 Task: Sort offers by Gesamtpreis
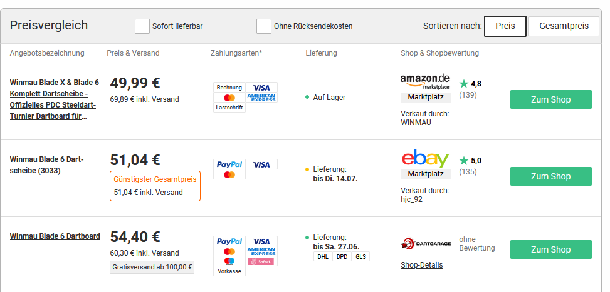coord(564,26)
